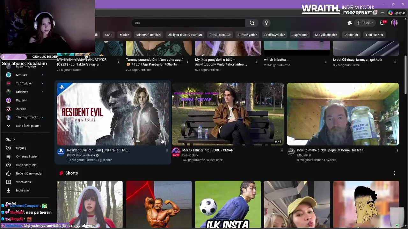Open MrBeast channel in subscriptions
Screen dimensions: 408x229
click(22, 75)
